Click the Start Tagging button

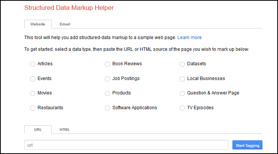[247, 145]
